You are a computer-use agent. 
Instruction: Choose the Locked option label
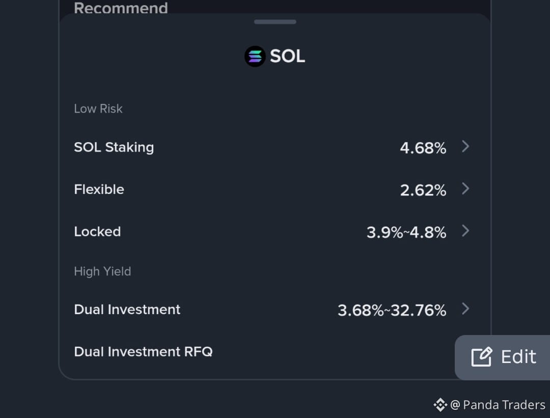tap(97, 232)
